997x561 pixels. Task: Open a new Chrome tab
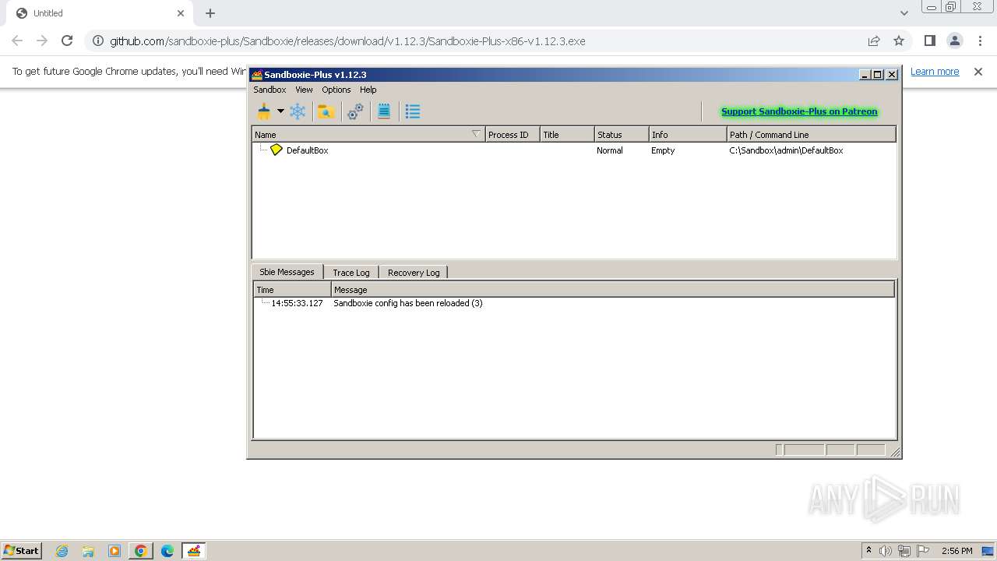pyautogui.click(x=210, y=13)
